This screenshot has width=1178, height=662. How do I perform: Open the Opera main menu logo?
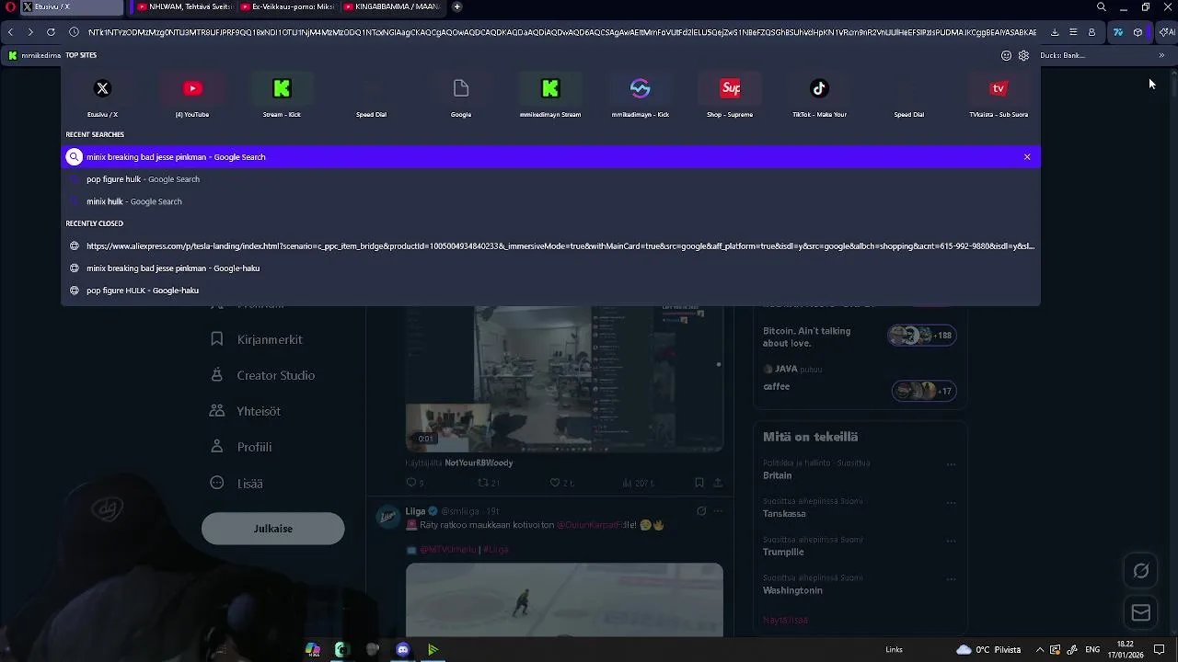pos(10,6)
